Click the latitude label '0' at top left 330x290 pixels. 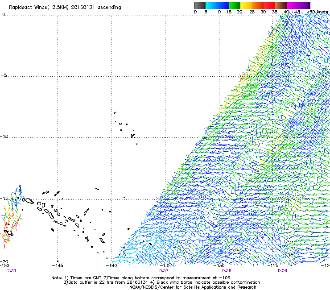[x=4, y=15]
